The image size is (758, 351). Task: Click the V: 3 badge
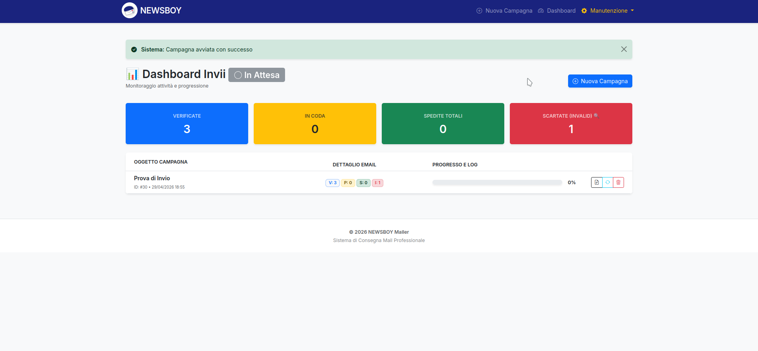point(333,183)
